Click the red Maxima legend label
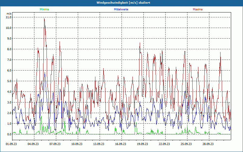 click(198, 9)
